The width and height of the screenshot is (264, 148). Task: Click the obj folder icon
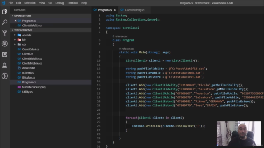(19, 44)
